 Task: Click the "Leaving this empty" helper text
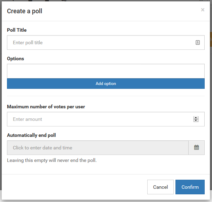[x=52, y=161]
